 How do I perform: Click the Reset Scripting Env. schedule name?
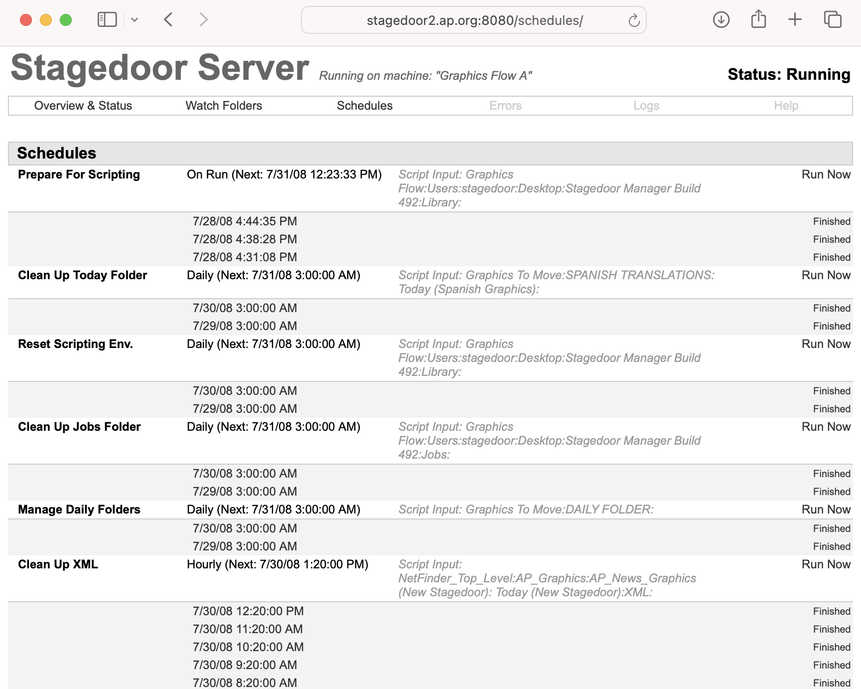pyautogui.click(x=75, y=344)
